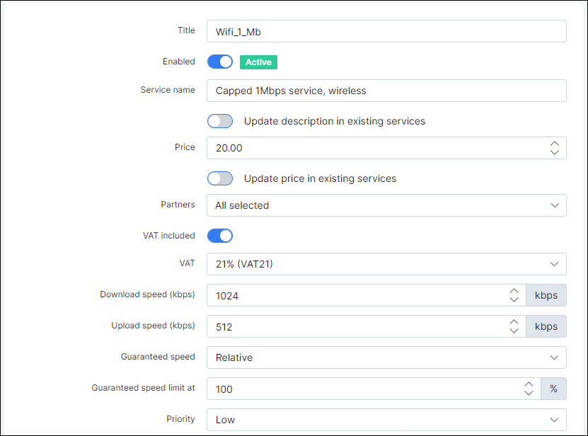Open the Guaranteed speed dropdown
Screen dimensions: 588x436
(x=386, y=357)
